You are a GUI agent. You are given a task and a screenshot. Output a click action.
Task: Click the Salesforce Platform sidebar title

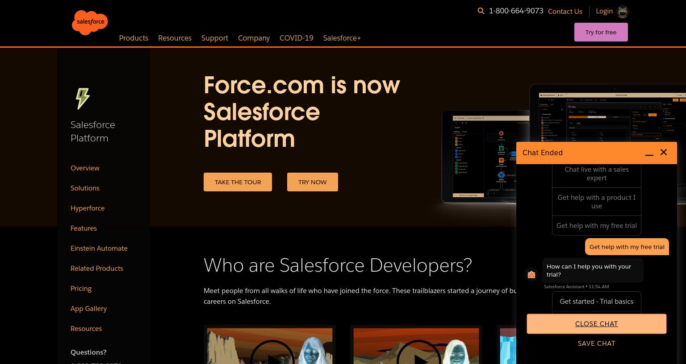[x=93, y=132]
